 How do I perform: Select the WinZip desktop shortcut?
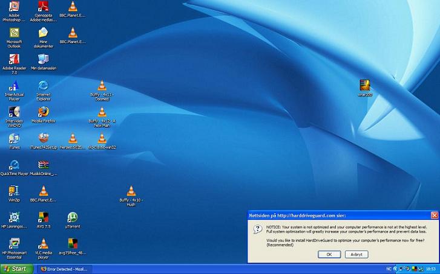click(x=14, y=191)
